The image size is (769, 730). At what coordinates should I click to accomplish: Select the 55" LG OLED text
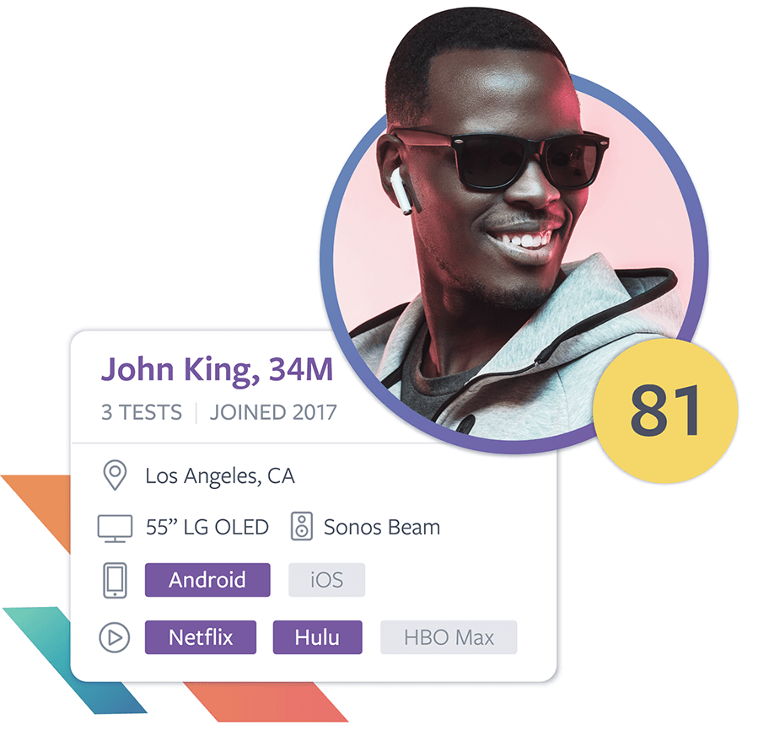(207, 528)
